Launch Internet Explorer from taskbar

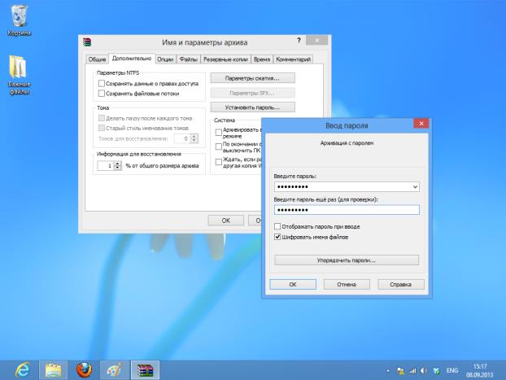click(23, 370)
